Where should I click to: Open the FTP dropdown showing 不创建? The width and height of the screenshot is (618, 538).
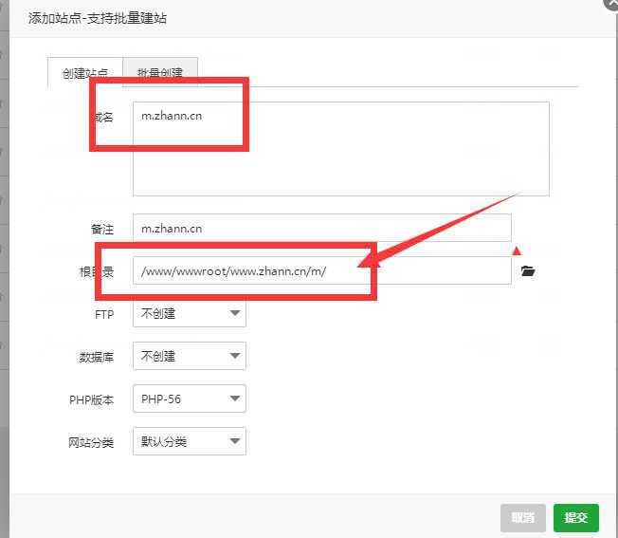190,313
